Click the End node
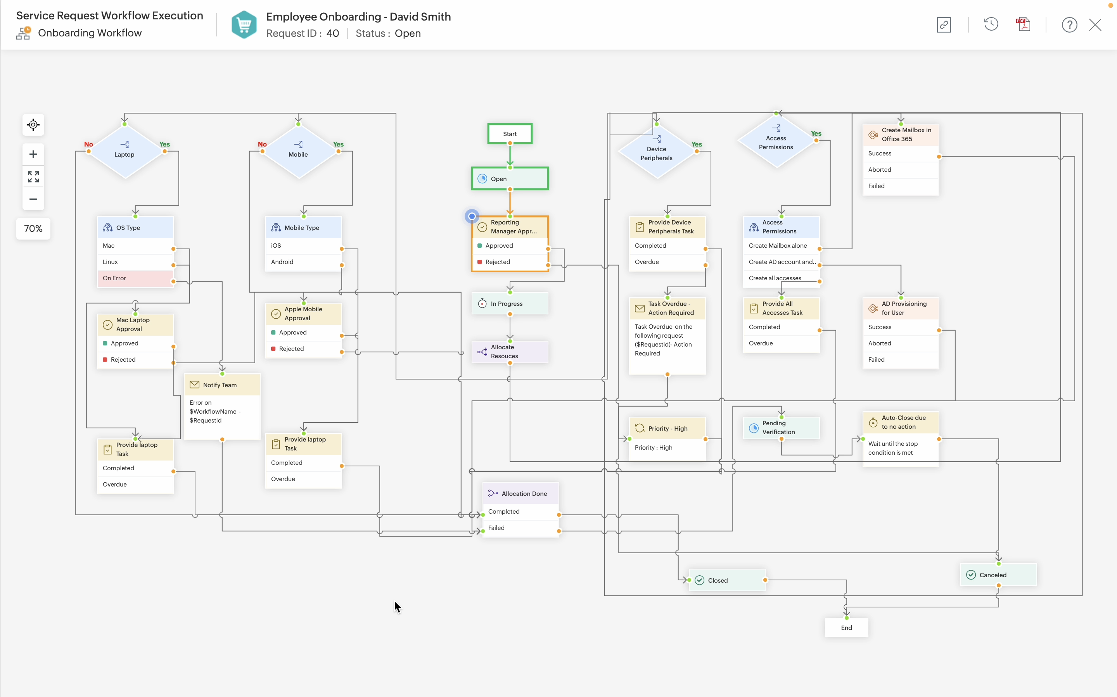Viewport: 1117px width, 697px height. [846, 628]
